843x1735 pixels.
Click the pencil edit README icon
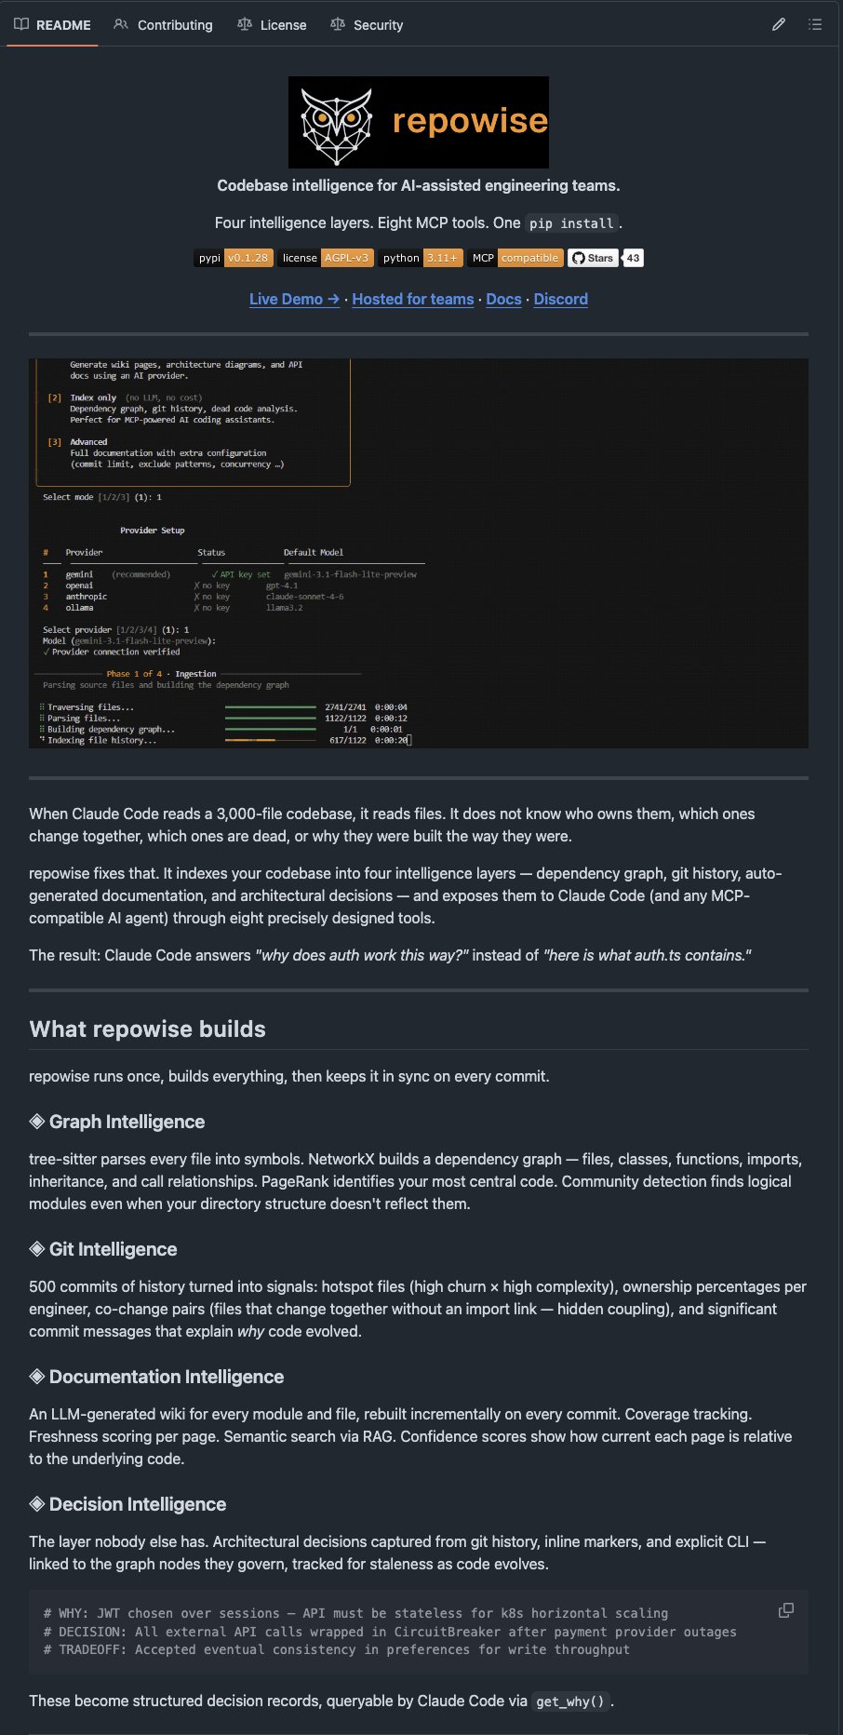coord(779,25)
